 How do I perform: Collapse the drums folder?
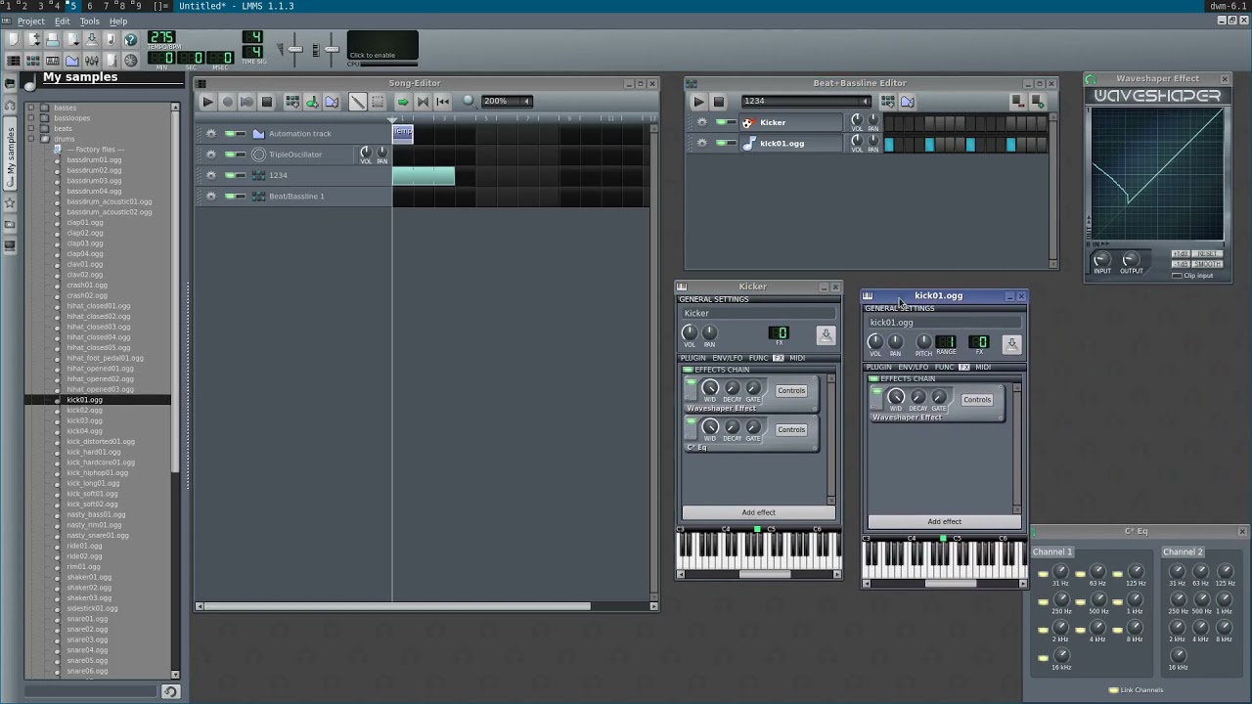31,139
